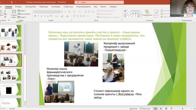Open the Главная tab
Image resolution: width=196 pixels, height=110 pixels.
9,7
